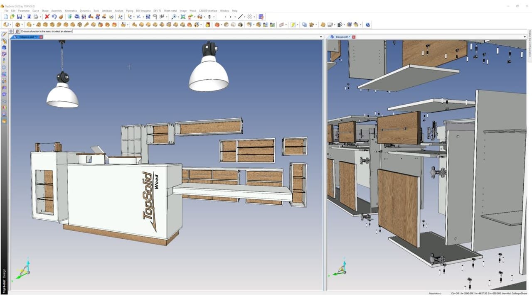Click the circular gauge icon in top toolbar
This screenshot has width=532, height=299.
pos(111,17)
